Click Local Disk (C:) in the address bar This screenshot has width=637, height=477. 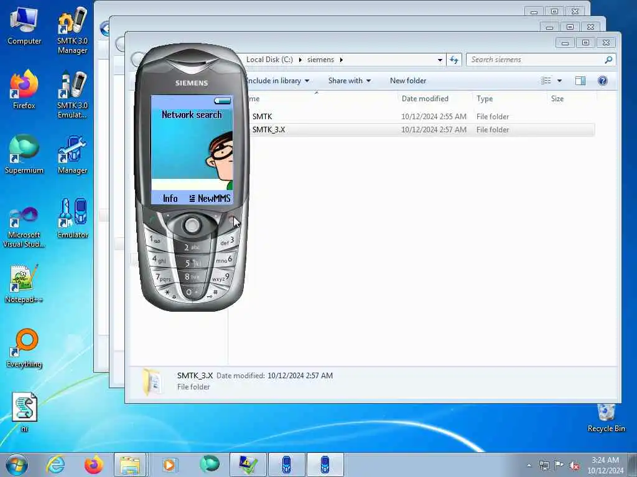[269, 60]
